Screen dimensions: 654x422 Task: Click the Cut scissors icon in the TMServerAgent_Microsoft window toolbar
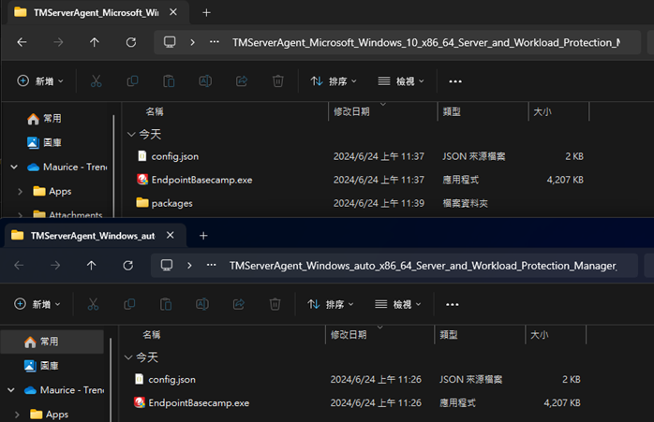pyautogui.click(x=96, y=81)
